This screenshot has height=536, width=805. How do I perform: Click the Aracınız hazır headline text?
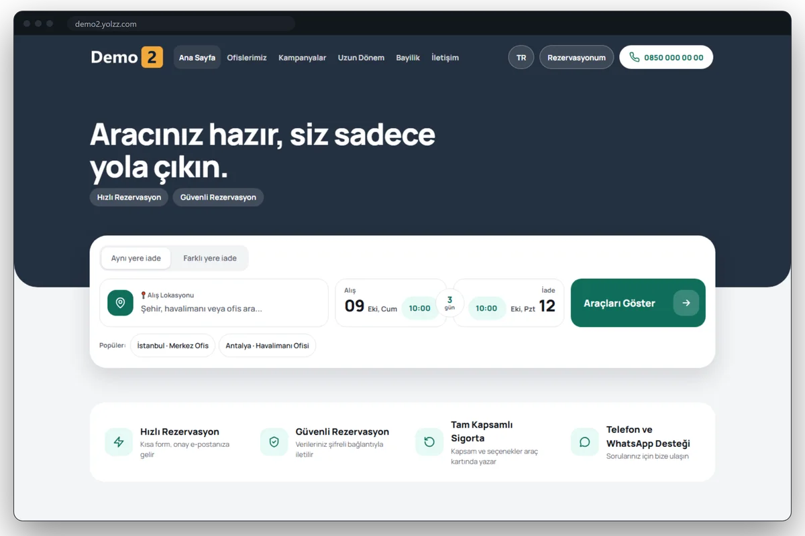pyautogui.click(x=262, y=151)
